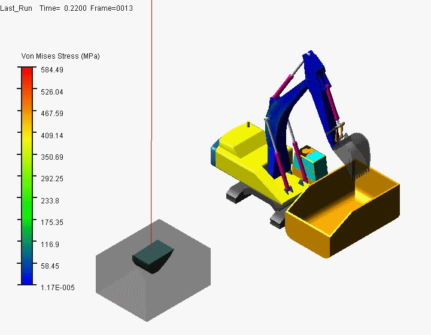The width and height of the screenshot is (431, 335).
Task: Click the 292.25 legend value
Action: tap(52, 179)
